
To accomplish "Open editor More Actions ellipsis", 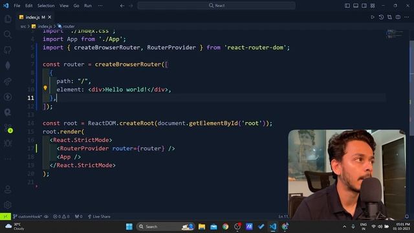I will point(406,17).
